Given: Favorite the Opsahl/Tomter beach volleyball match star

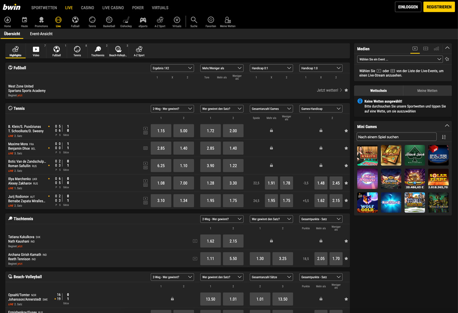Looking at the screenshot, I should point(346,299).
